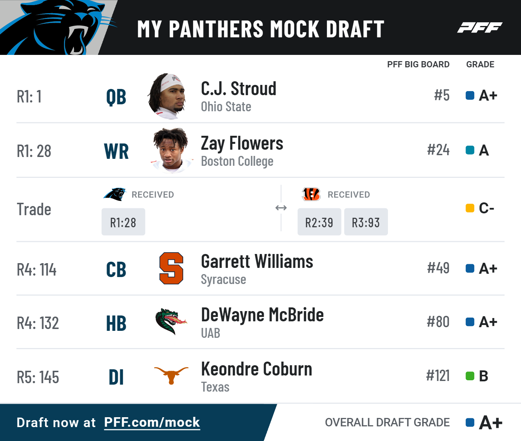Click the UAB dragon logo

[x=171, y=322]
